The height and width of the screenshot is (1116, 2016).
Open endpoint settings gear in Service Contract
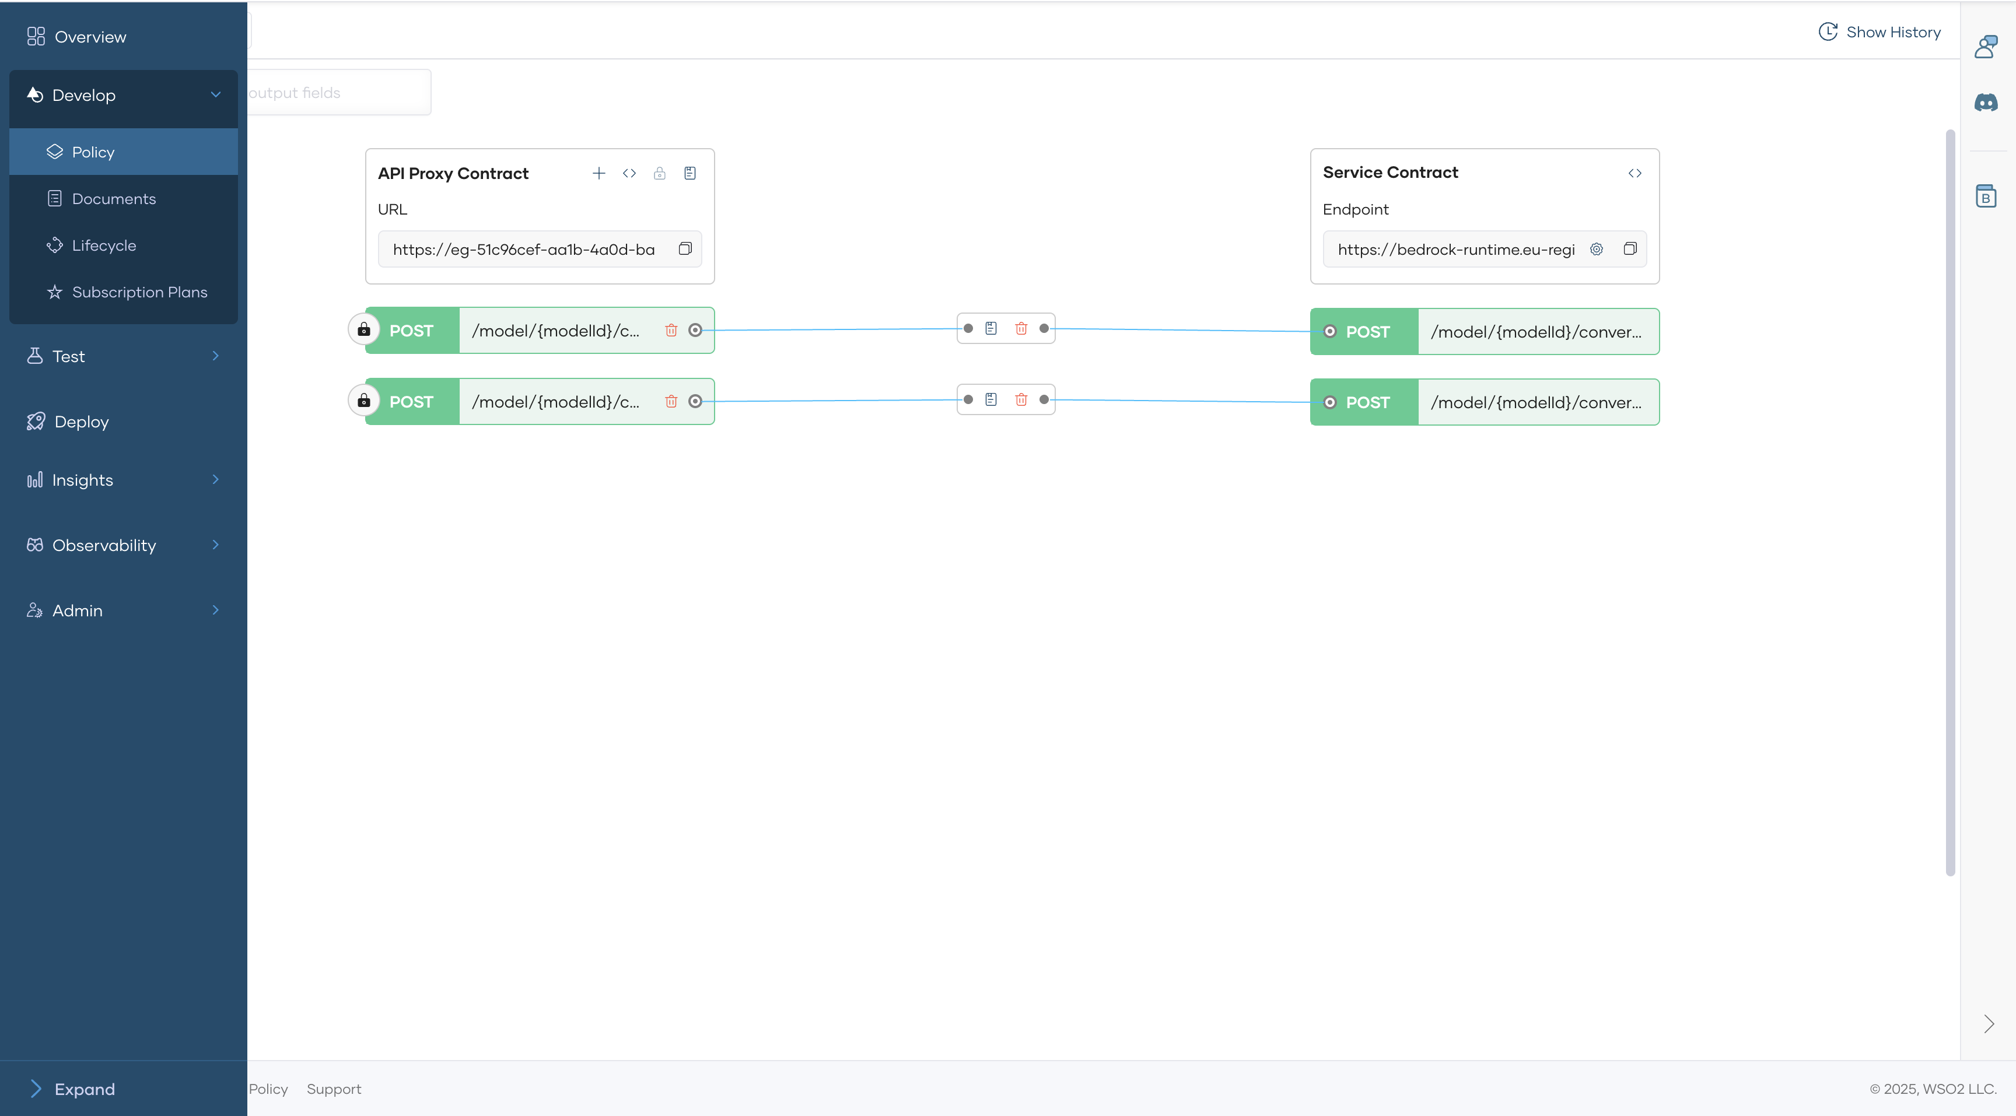click(x=1597, y=249)
